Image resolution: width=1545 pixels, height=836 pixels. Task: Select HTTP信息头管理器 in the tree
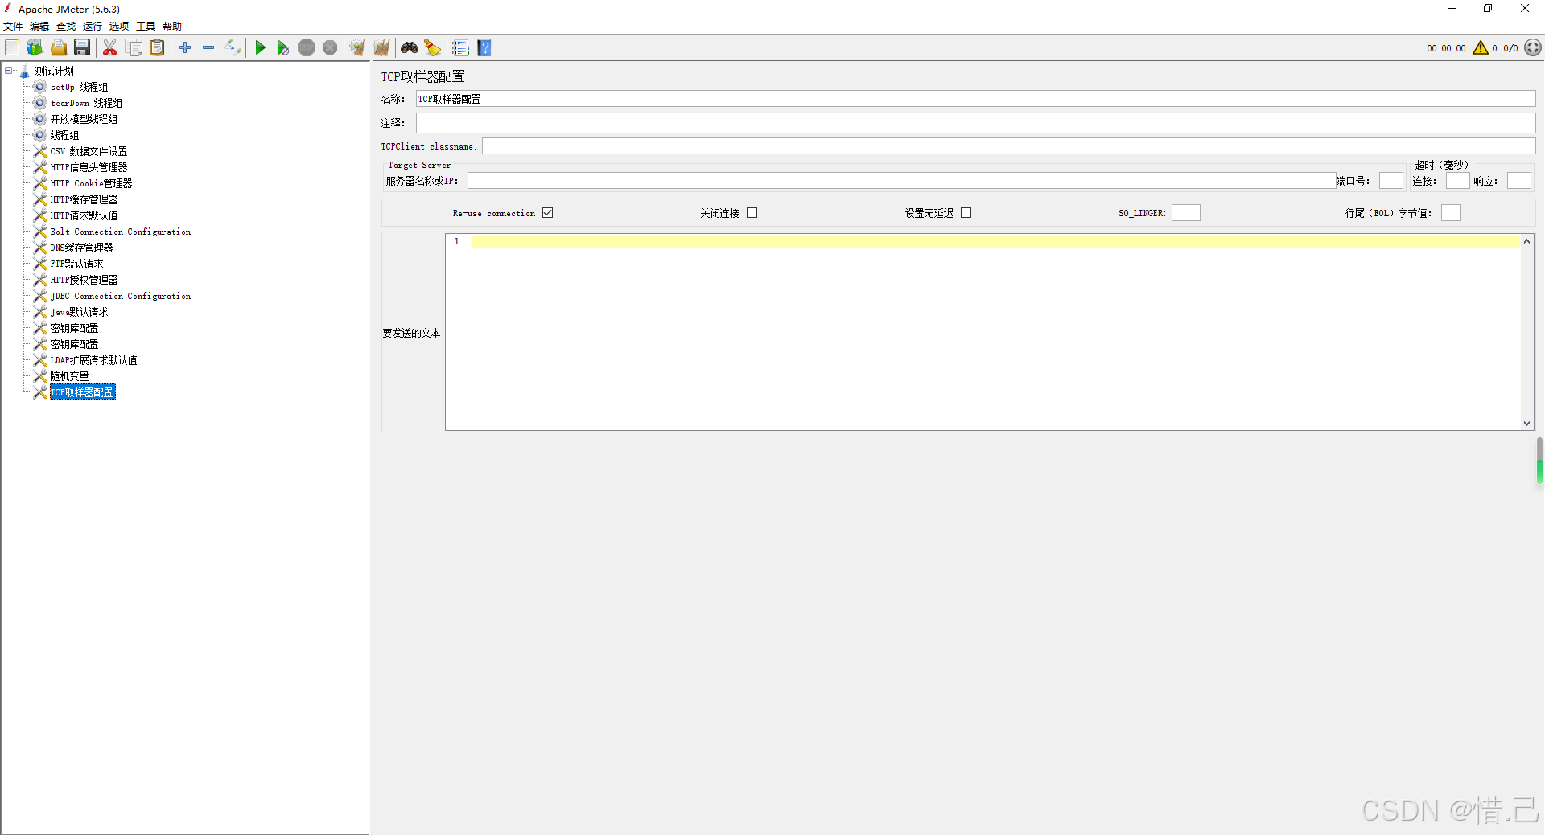click(89, 167)
